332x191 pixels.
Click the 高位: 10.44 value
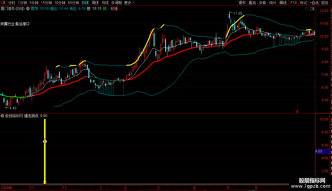coord(59,9)
